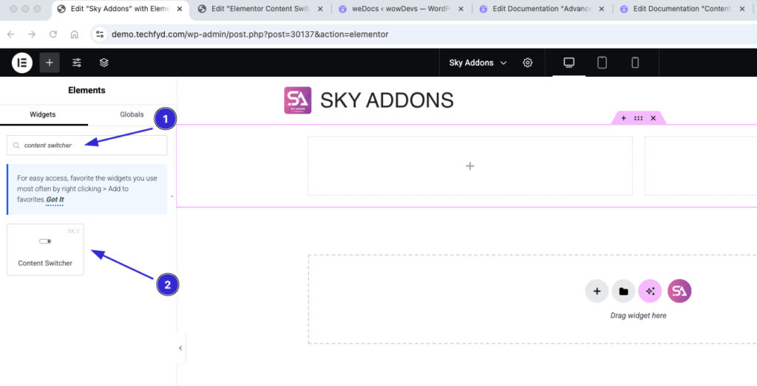Click the Drag widget here text
Viewport: 757px width, 386px height.
(638, 316)
